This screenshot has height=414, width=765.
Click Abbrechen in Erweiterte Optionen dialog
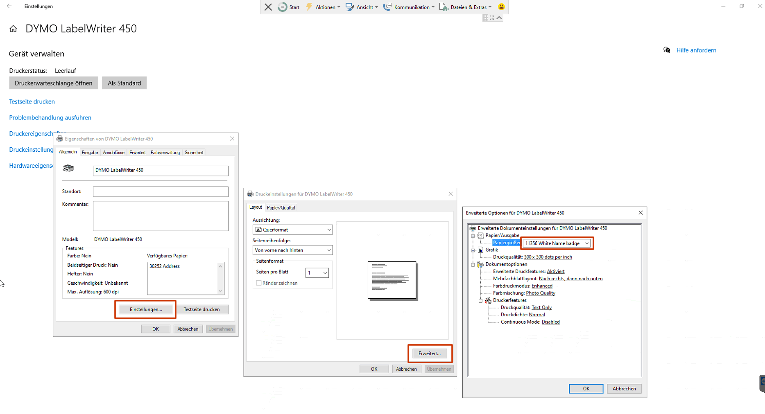click(624, 389)
